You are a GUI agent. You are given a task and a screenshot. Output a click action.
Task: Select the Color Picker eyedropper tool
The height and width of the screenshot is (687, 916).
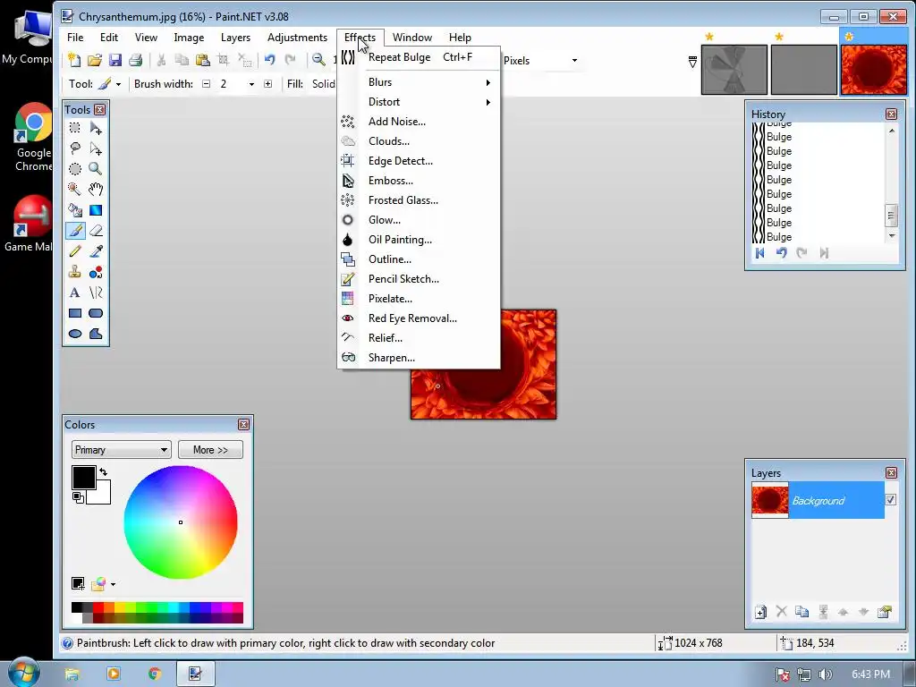coord(96,251)
